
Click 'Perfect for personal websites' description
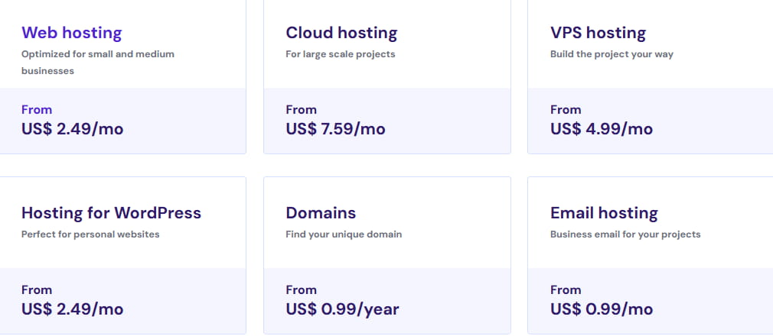[x=90, y=234]
